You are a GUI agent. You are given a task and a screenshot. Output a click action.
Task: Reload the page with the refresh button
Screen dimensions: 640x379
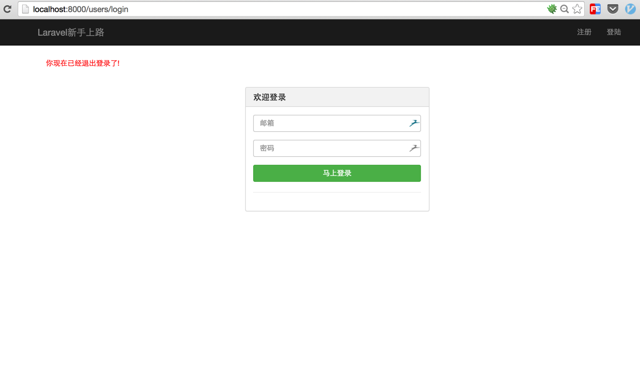(7, 9)
